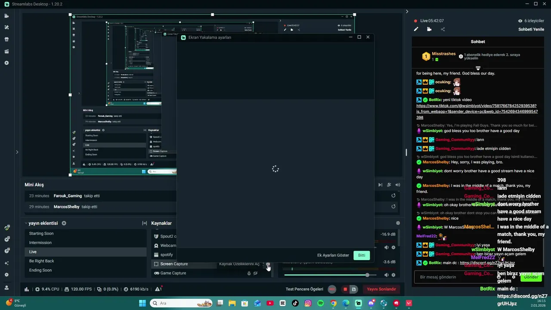Screen dimensions: 551x310
Task: Click the share stream icon
Action: tap(443, 29)
